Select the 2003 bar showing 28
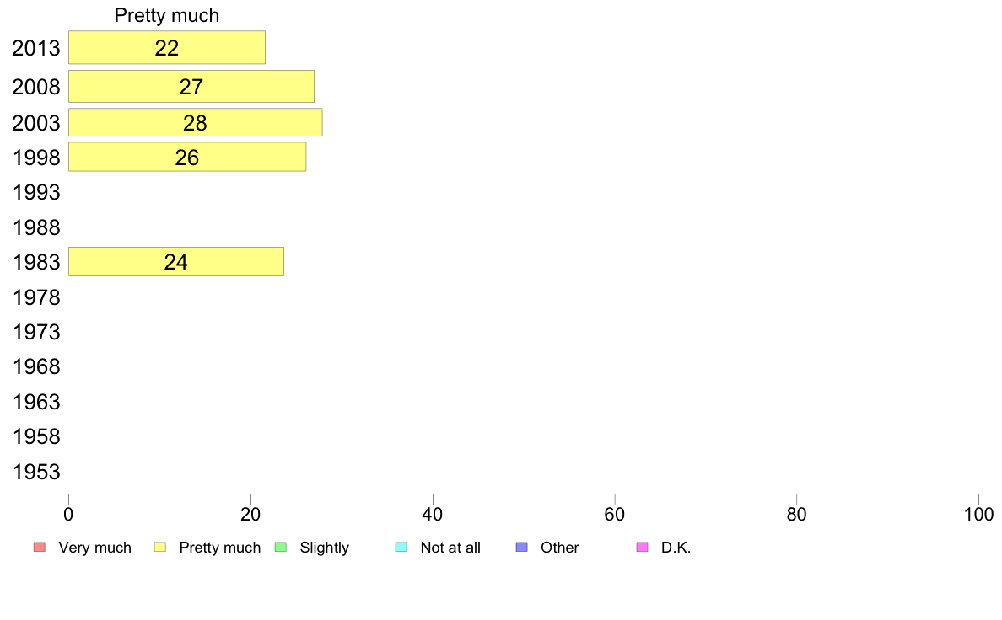Viewport: 1002px width, 620px height. 196,123
